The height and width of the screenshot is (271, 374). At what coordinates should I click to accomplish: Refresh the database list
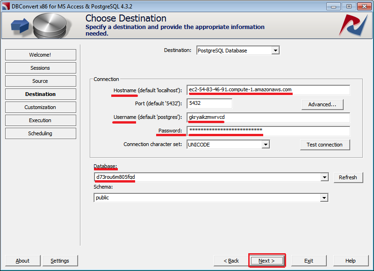348,178
